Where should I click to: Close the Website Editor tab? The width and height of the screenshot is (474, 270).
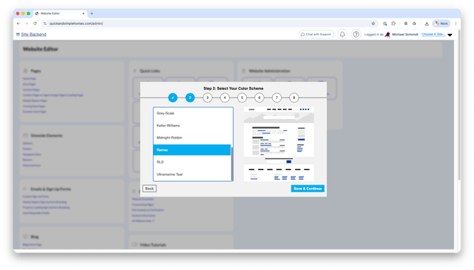pos(83,13)
